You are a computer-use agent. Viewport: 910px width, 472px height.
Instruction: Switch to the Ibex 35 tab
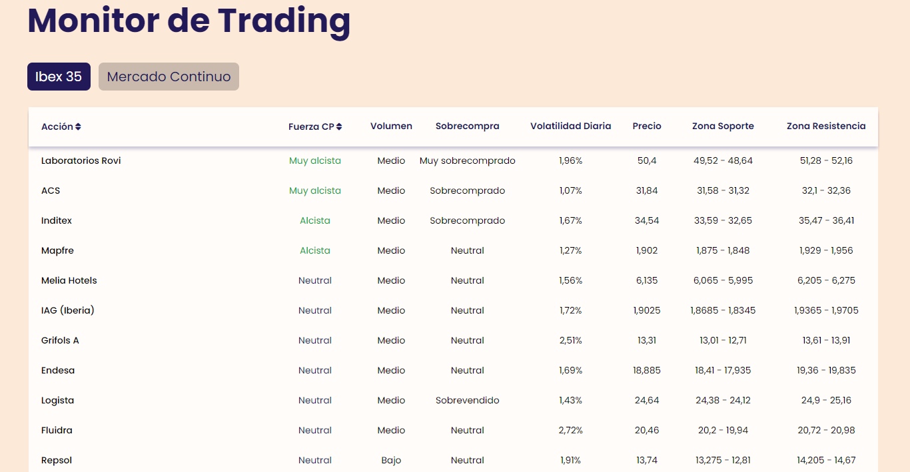coord(59,77)
